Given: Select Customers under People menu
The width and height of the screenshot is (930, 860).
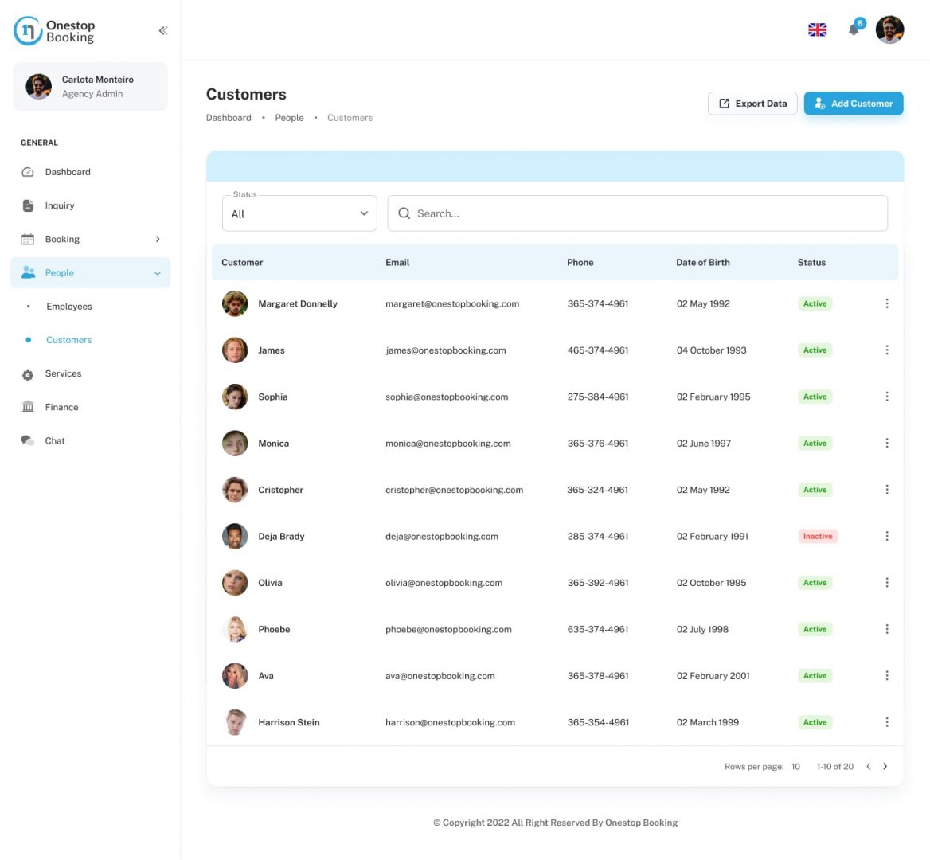Looking at the screenshot, I should 68,340.
